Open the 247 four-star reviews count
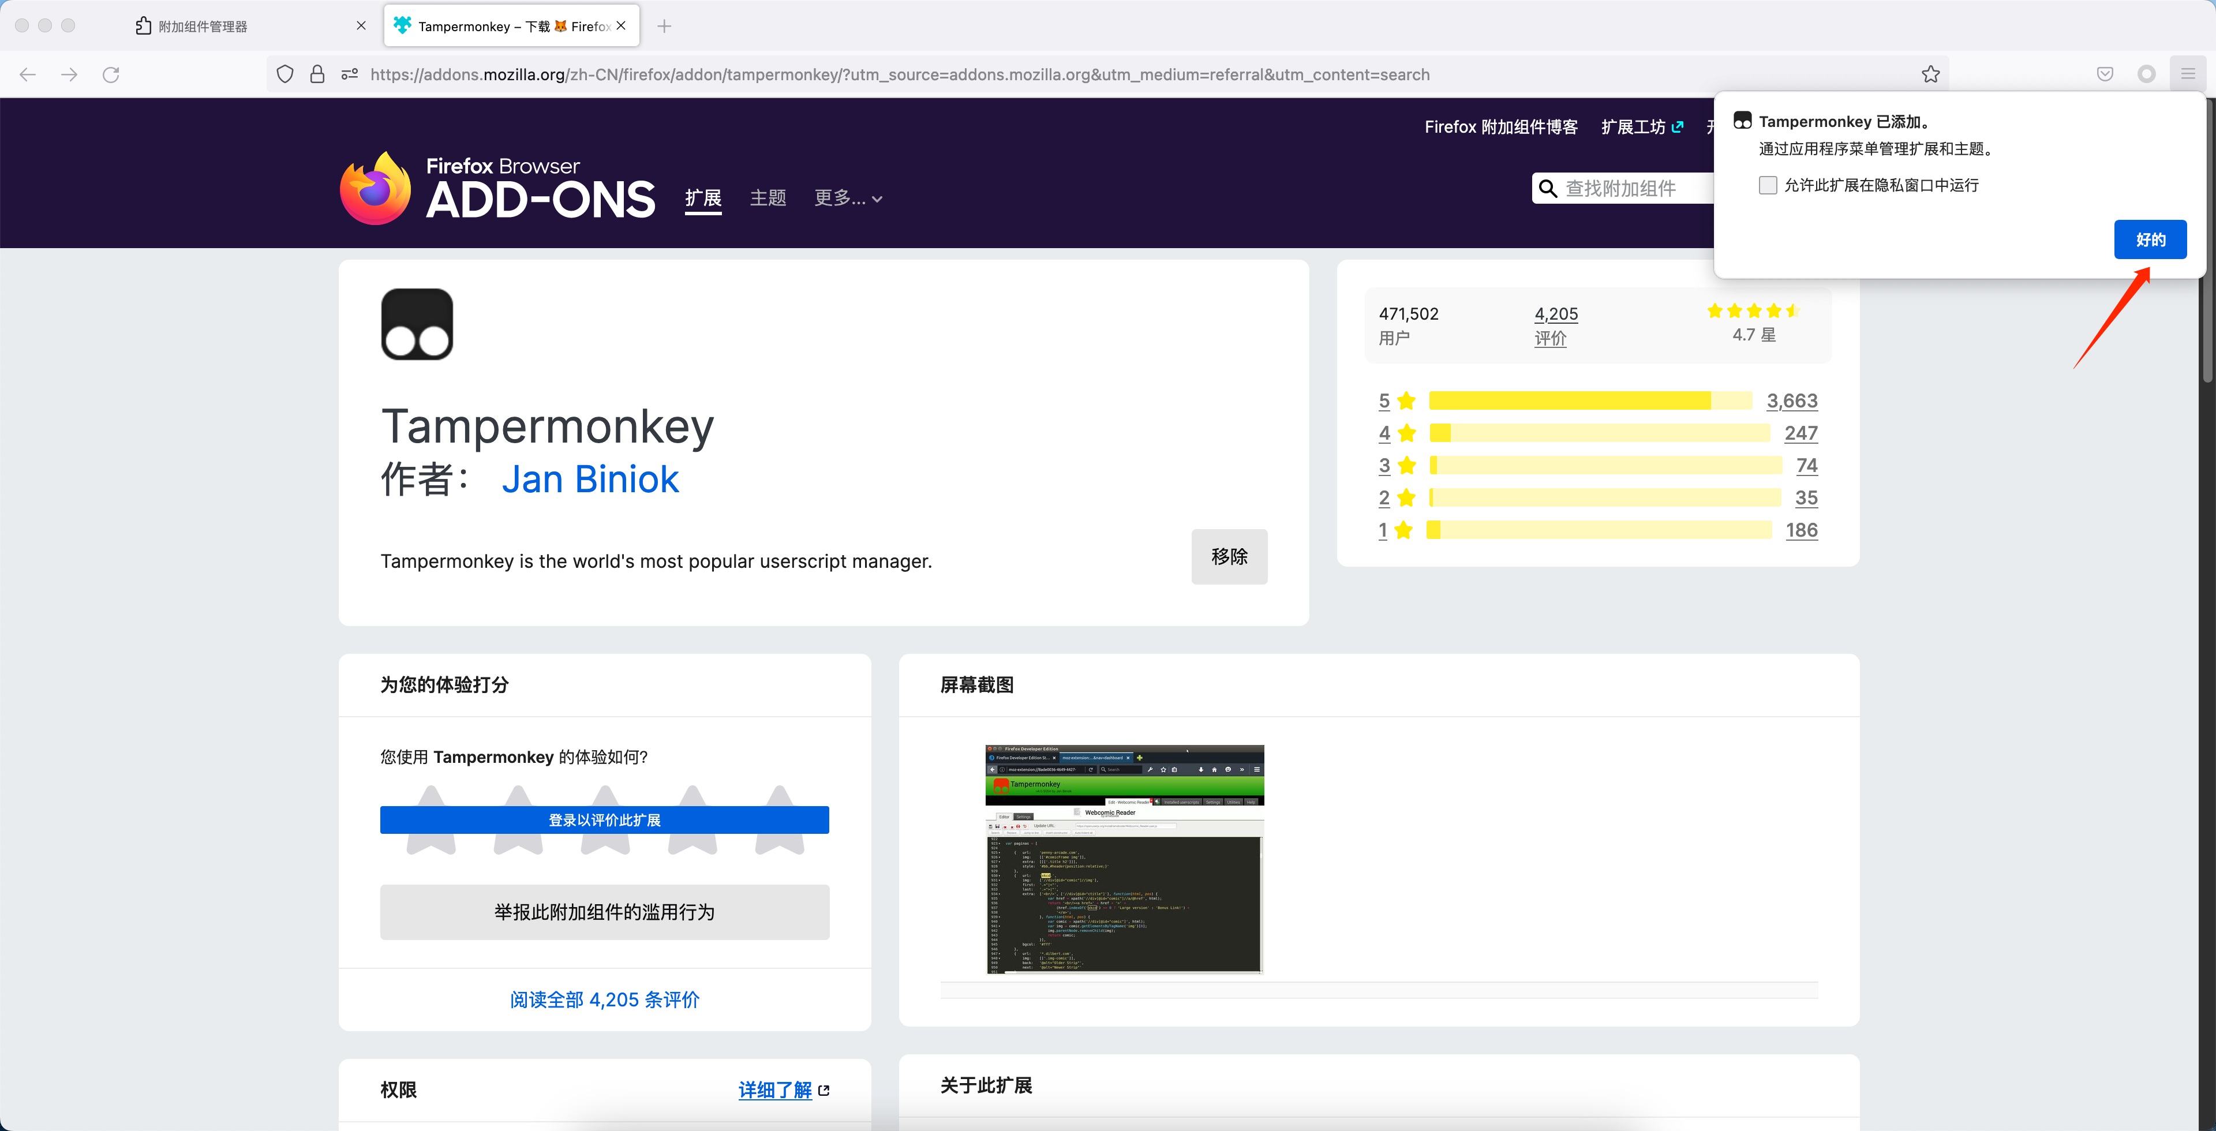Image resolution: width=2216 pixels, height=1131 pixels. [1801, 433]
